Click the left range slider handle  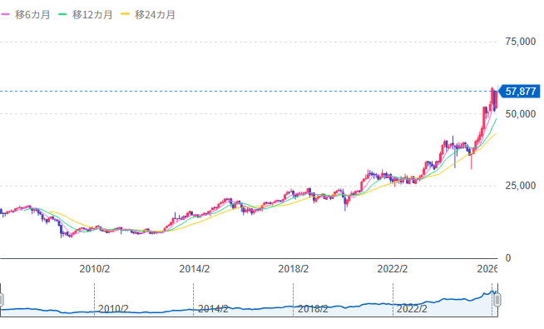click(1, 300)
